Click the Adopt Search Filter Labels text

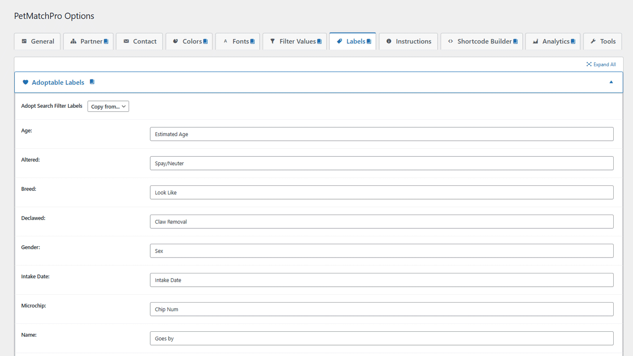tap(52, 106)
